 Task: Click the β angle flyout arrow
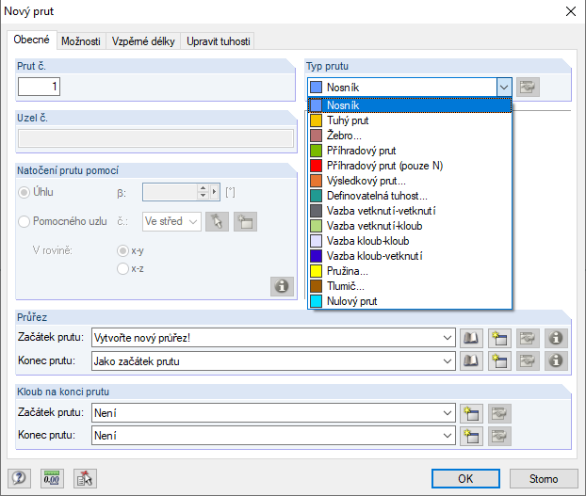point(214,192)
